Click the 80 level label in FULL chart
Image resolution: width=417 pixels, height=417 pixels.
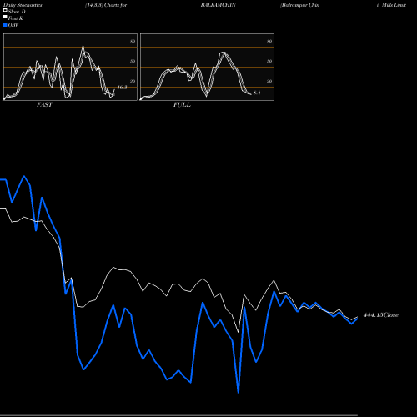click(x=269, y=41)
